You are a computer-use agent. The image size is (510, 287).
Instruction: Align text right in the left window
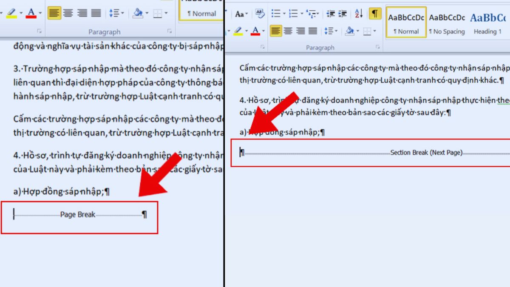pos(82,13)
